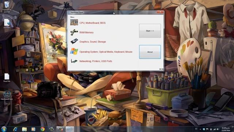Viewport: 234px width, 132px height.
Task: Select 'Operating System, Optical Media, Keyboard, Mouse' text
Action: click(106, 52)
